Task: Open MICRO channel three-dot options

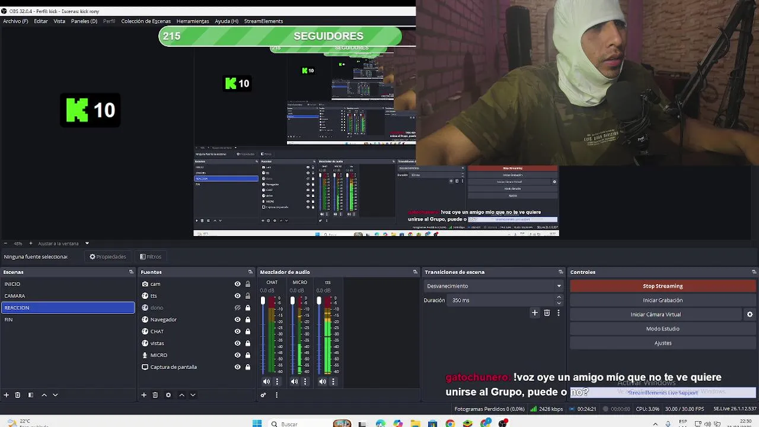Action: (305, 382)
